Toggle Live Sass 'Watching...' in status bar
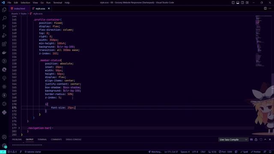This screenshot has height=154, width=274. pyautogui.click(x=155, y=152)
